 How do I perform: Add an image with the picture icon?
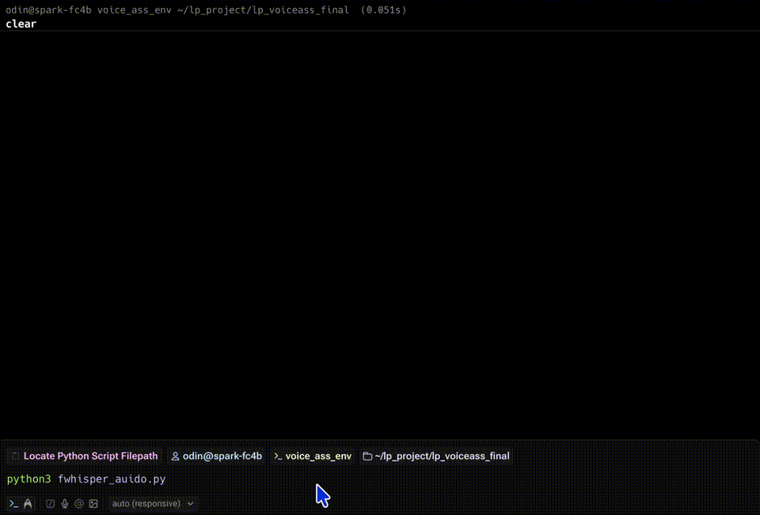click(x=93, y=503)
